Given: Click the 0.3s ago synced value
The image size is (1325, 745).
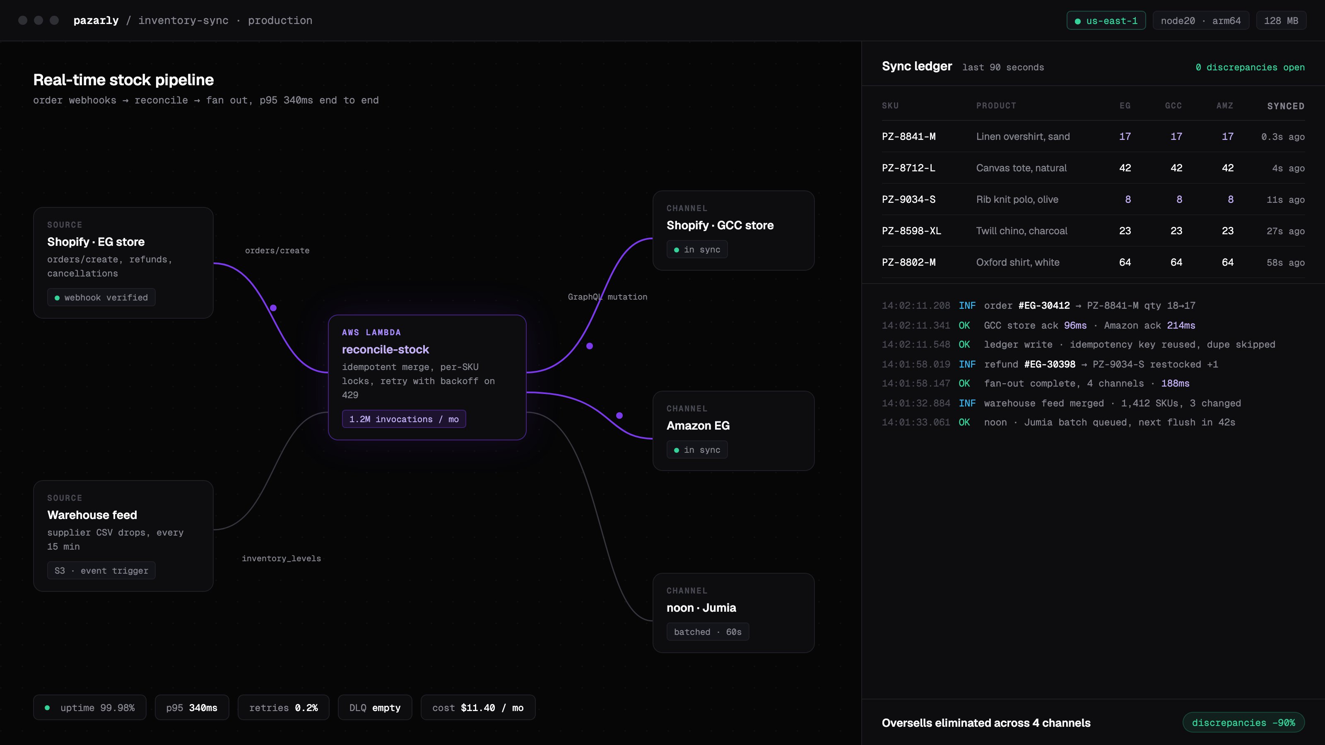Looking at the screenshot, I should (x=1283, y=137).
